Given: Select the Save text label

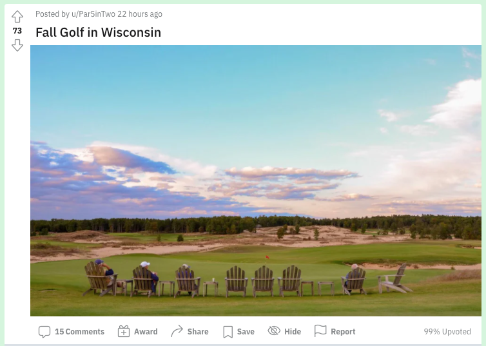Looking at the screenshot, I should [x=246, y=332].
